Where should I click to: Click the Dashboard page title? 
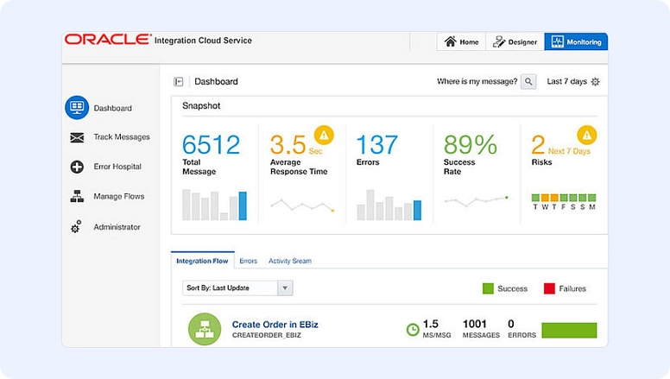(x=216, y=81)
